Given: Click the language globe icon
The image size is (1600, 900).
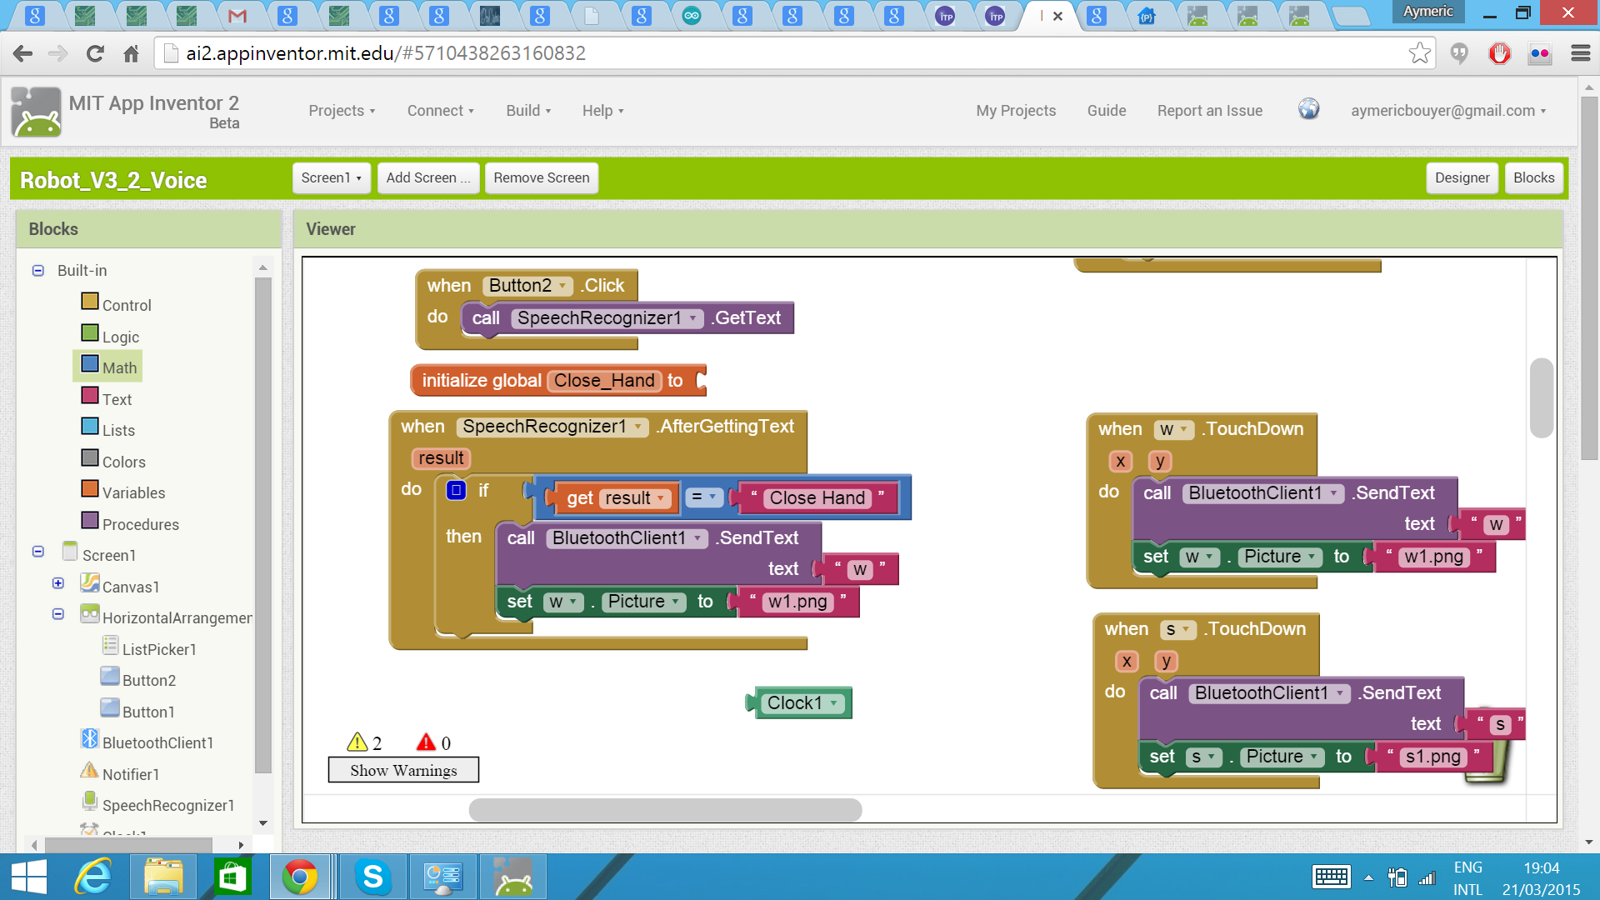Looking at the screenshot, I should [x=1308, y=109].
